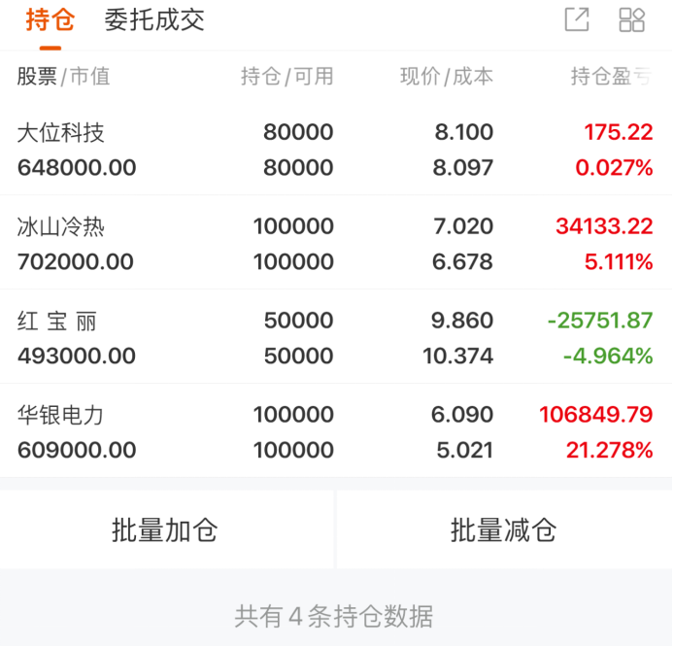Image resolution: width=673 pixels, height=647 pixels.
Task: Select current price 7.020
Action: [463, 226]
